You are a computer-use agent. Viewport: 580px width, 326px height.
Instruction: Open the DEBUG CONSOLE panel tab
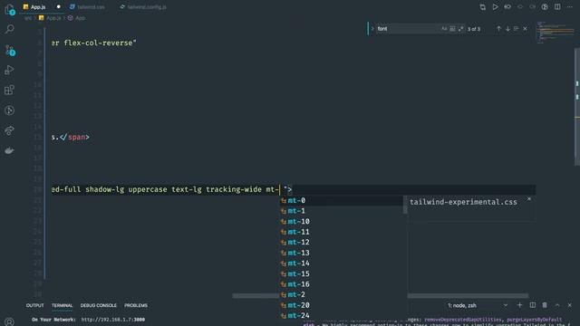(x=99, y=306)
